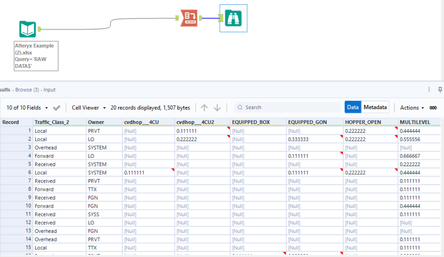This screenshot has width=444, height=257.
Task: Pin the results window with pin icon
Action: [440, 89]
